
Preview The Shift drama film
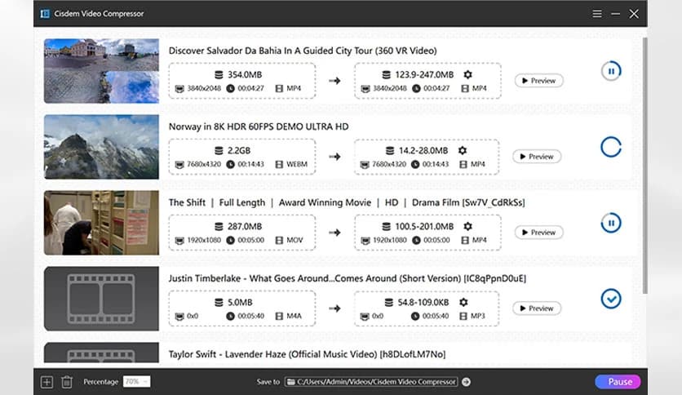(539, 233)
